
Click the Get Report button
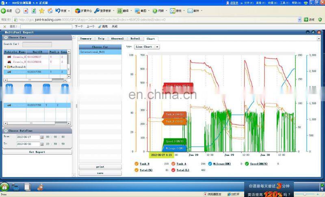[x=37, y=152]
